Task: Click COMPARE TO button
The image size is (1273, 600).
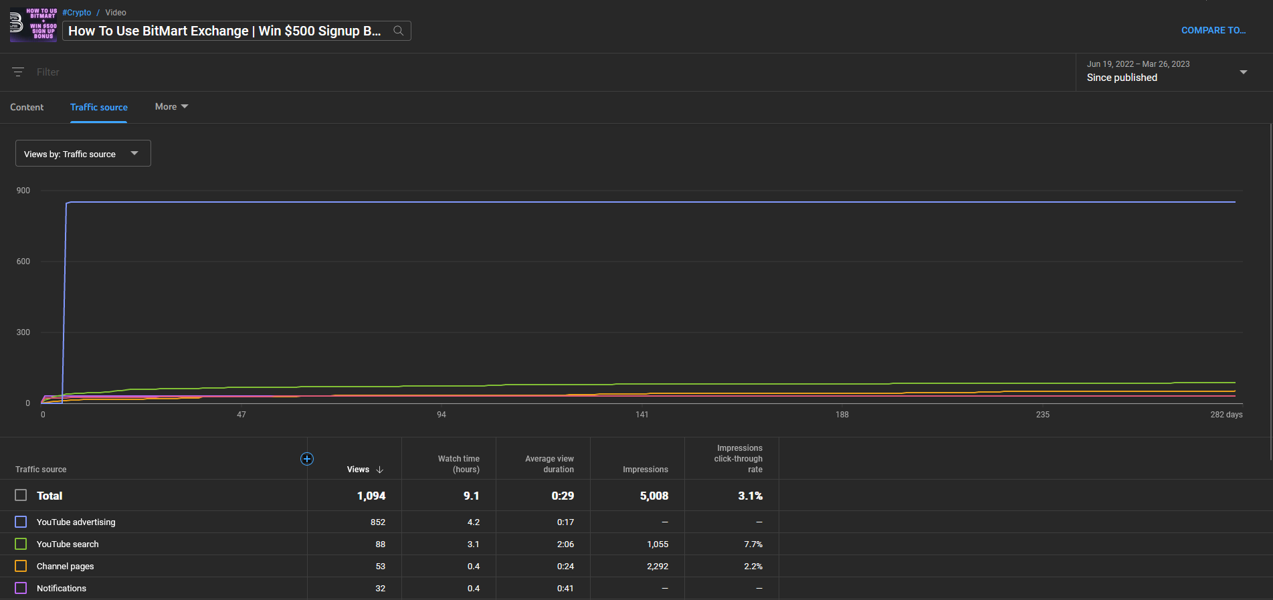Action: (1213, 30)
